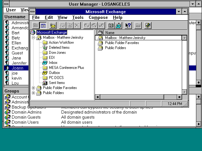This screenshot has width=202, height=151.
Task: Open the Inbox folder in the tree
Action: (x=53, y=63)
